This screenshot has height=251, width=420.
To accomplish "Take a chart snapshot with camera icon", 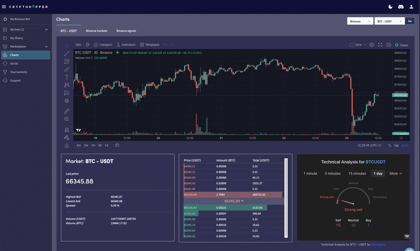I will pyautogui.click(x=388, y=45).
